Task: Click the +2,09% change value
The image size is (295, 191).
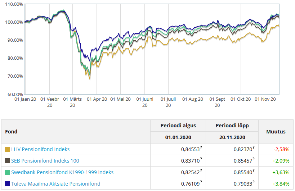Action: point(281,161)
